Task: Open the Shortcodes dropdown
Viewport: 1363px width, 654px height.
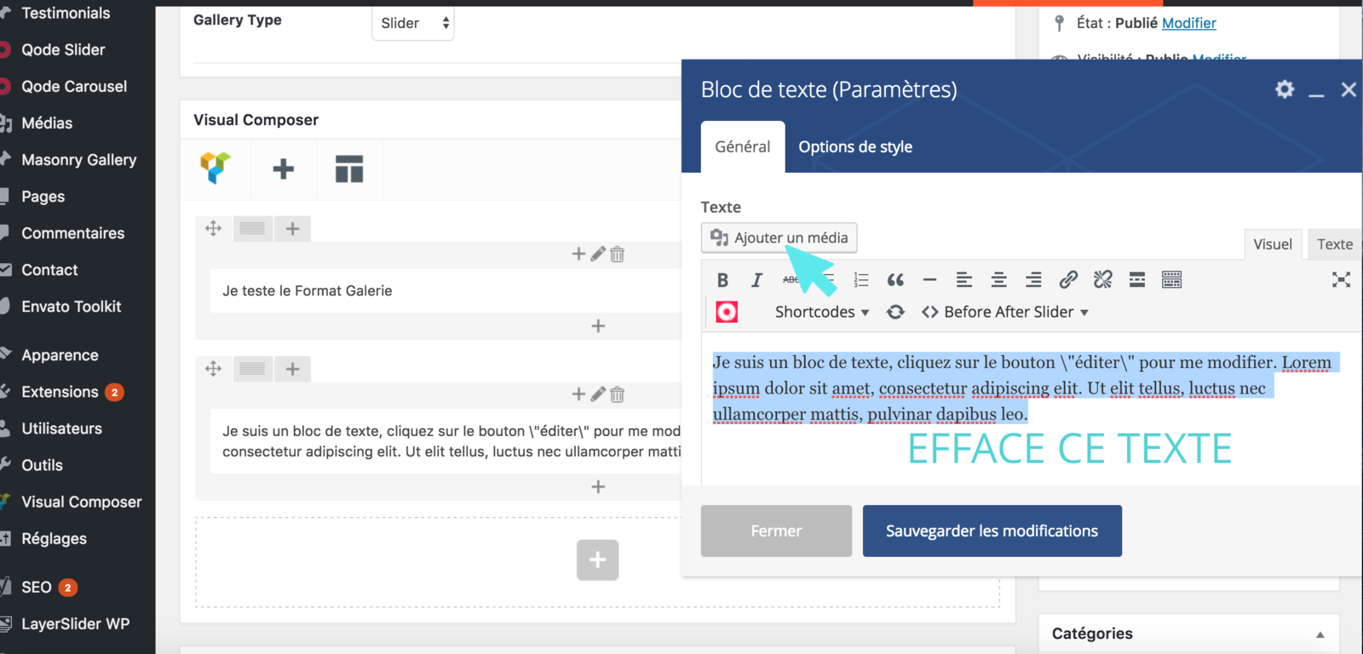Action: coord(822,313)
